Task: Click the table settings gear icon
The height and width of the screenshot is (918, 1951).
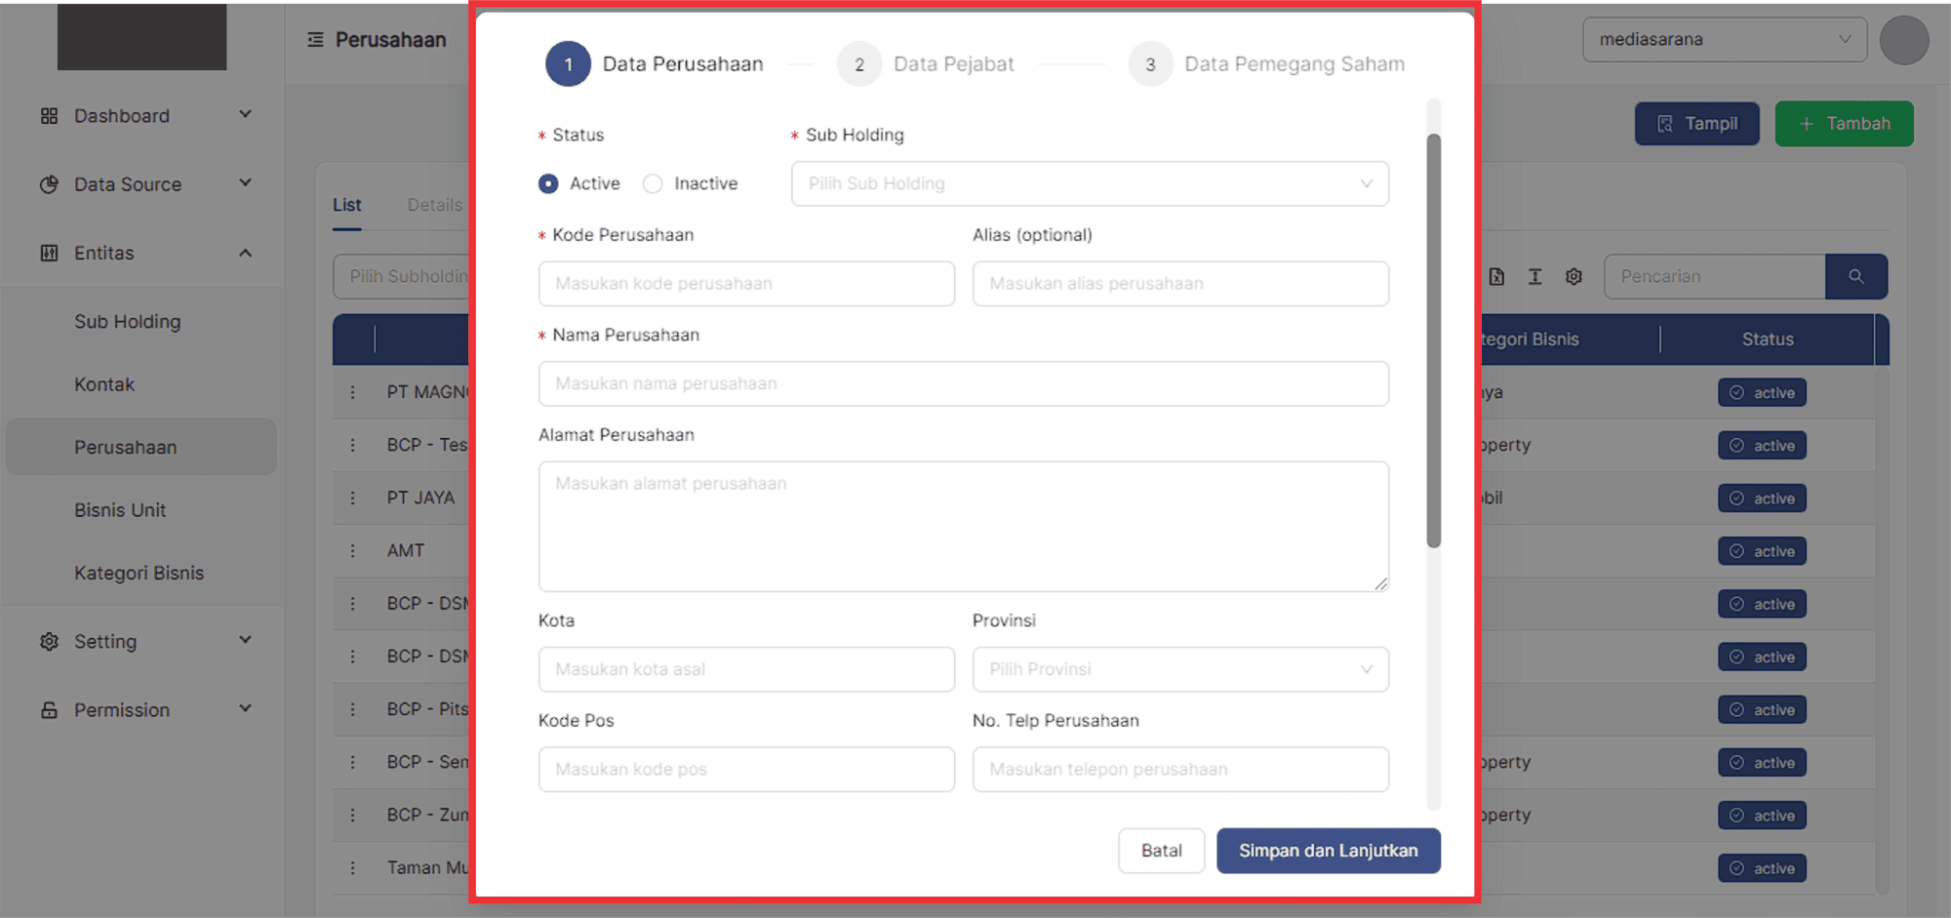Action: 1573,277
